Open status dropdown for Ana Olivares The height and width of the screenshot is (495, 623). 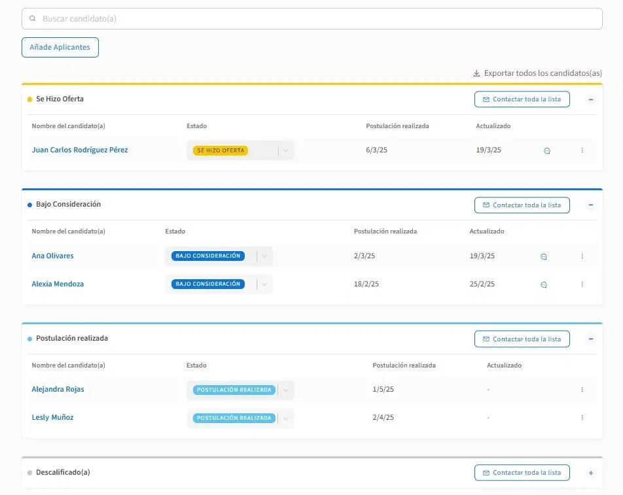click(x=264, y=256)
